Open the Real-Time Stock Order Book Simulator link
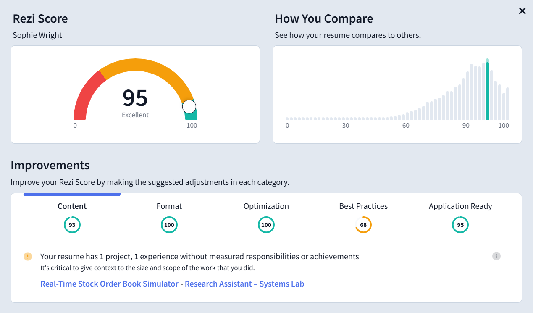Image resolution: width=533 pixels, height=313 pixels. tap(109, 284)
